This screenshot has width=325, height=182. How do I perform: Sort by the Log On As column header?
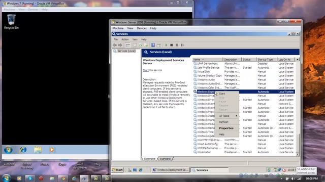(x=286, y=60)
